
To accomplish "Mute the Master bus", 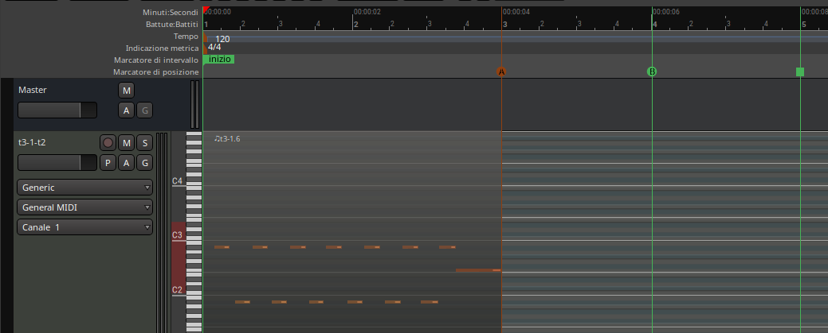I will (127, 90).
